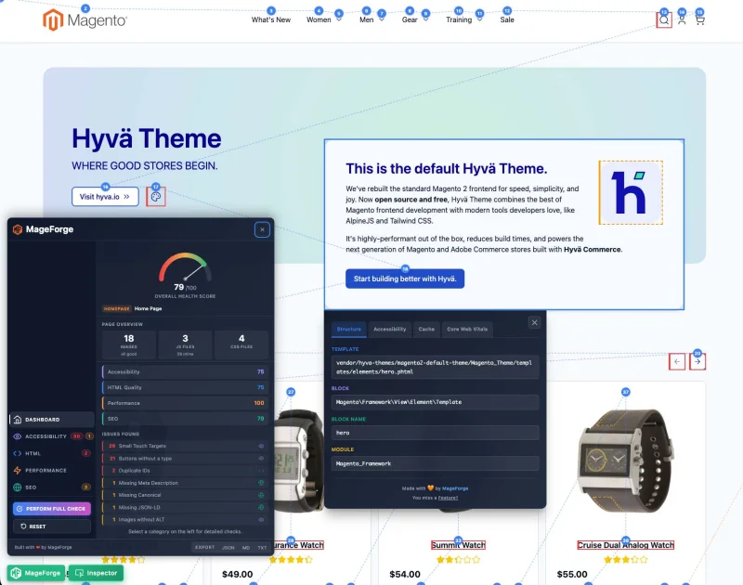Switch to Accessibility tab in Inspector popup
This screenshot has width=743, height=585.
[389, 330]
